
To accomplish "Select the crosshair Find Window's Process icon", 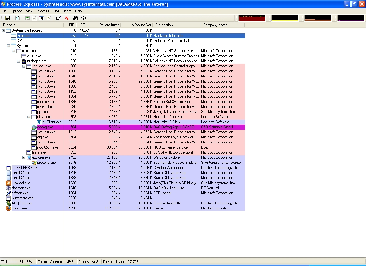I will coord(83,18).
